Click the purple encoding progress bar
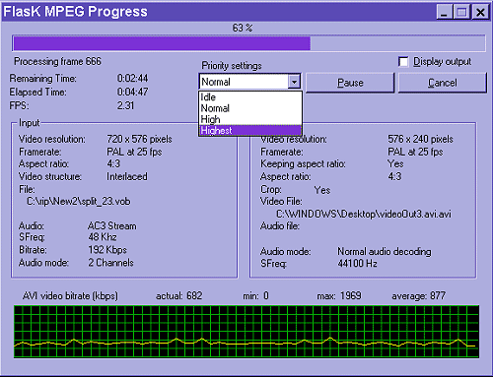 click(248, 43)
